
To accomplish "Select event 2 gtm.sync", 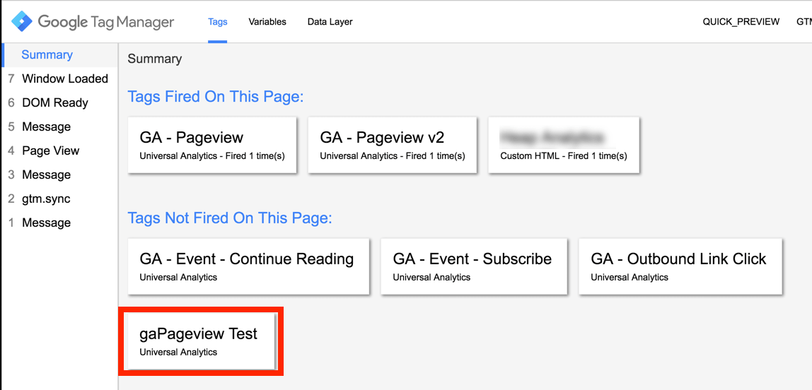I will point(59,199).
